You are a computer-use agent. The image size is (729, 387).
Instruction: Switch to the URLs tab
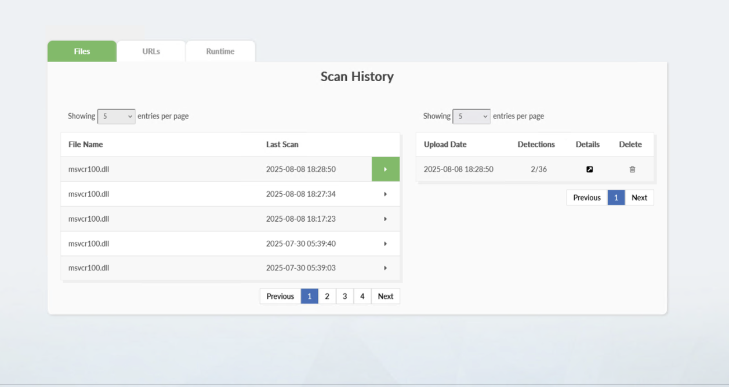(151, 51)
